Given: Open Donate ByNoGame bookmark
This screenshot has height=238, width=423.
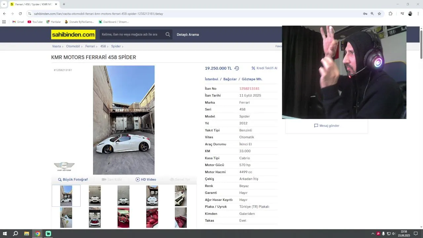Looking at the screenshot, I should click(x=79, y=22).
